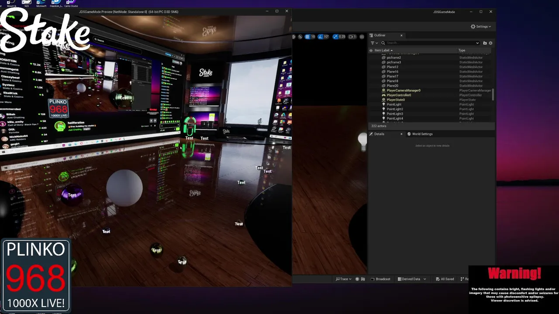559x314 pixels.
Task: Expand the Outliner search history chevron
Action: pyautogui.click(x=477, y=43)
